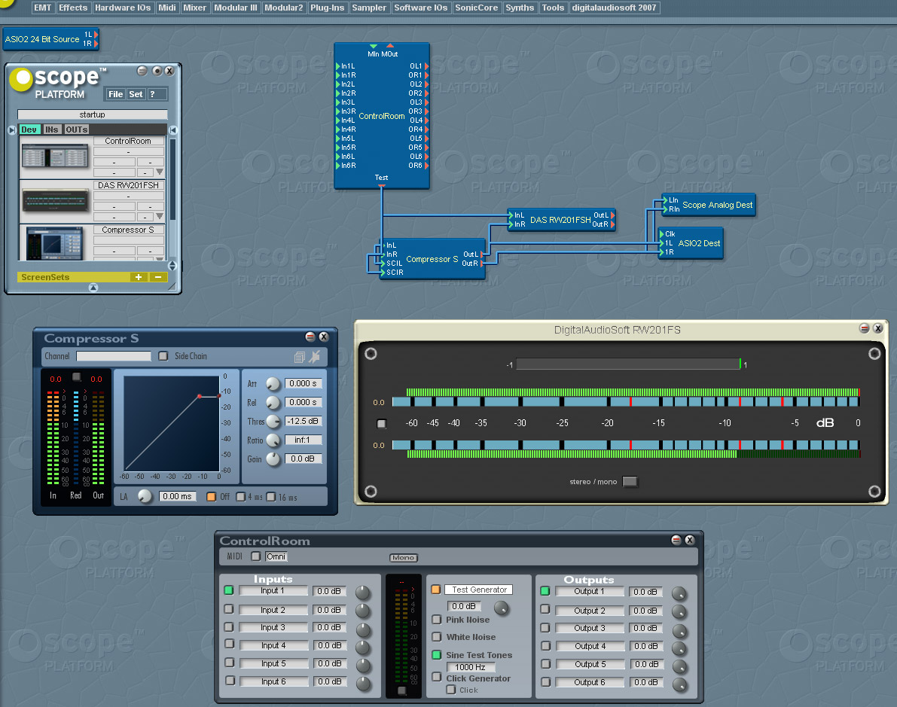Enable the 4 ms look-ahead option
Viewport: 897px width, 707px height.
pyautogui.click(x=241, y=496)
